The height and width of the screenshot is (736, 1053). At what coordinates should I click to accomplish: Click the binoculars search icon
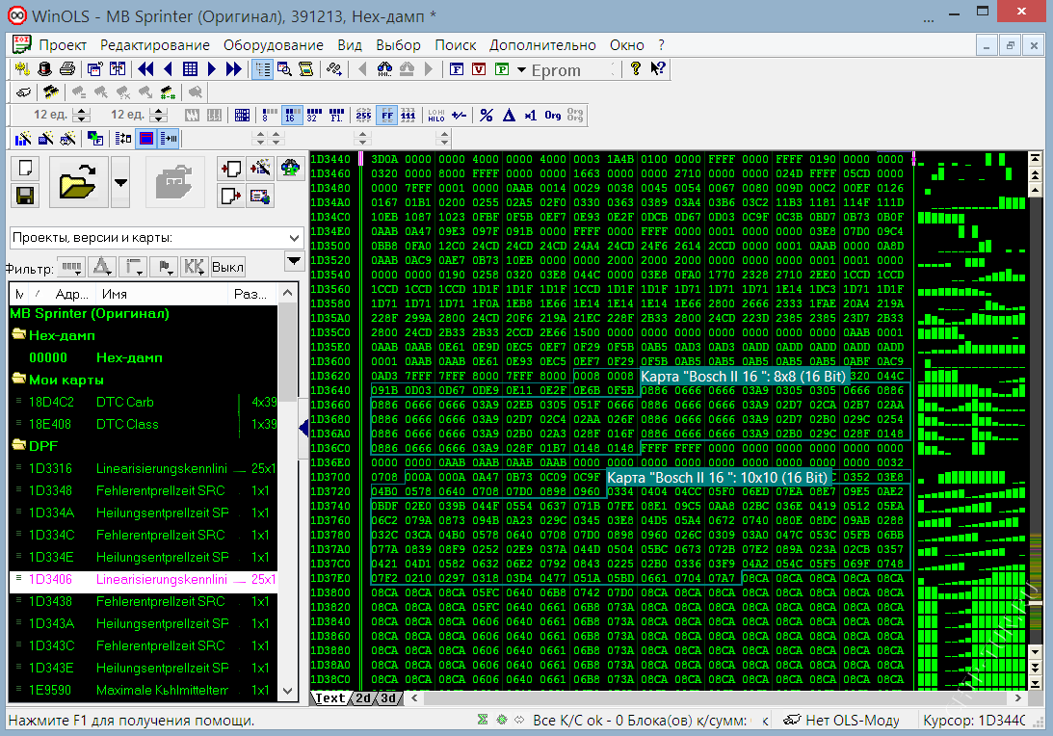coord(384,69)
